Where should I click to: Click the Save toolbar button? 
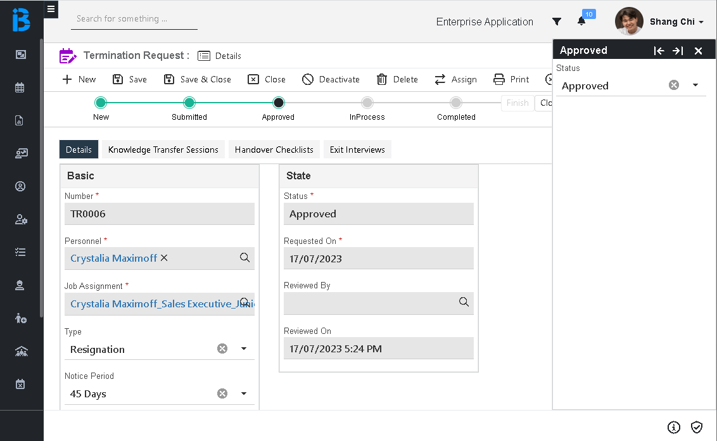[x=130, y=79]
